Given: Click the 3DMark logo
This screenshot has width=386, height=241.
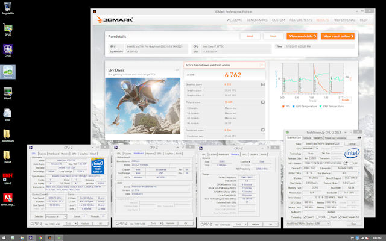Looking at the screenshot, I should (115, 20).
